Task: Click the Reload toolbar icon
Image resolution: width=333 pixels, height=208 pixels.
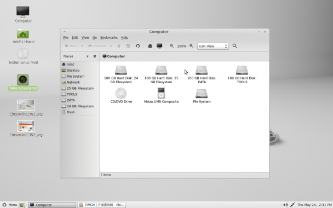Action: pos(137,46)
